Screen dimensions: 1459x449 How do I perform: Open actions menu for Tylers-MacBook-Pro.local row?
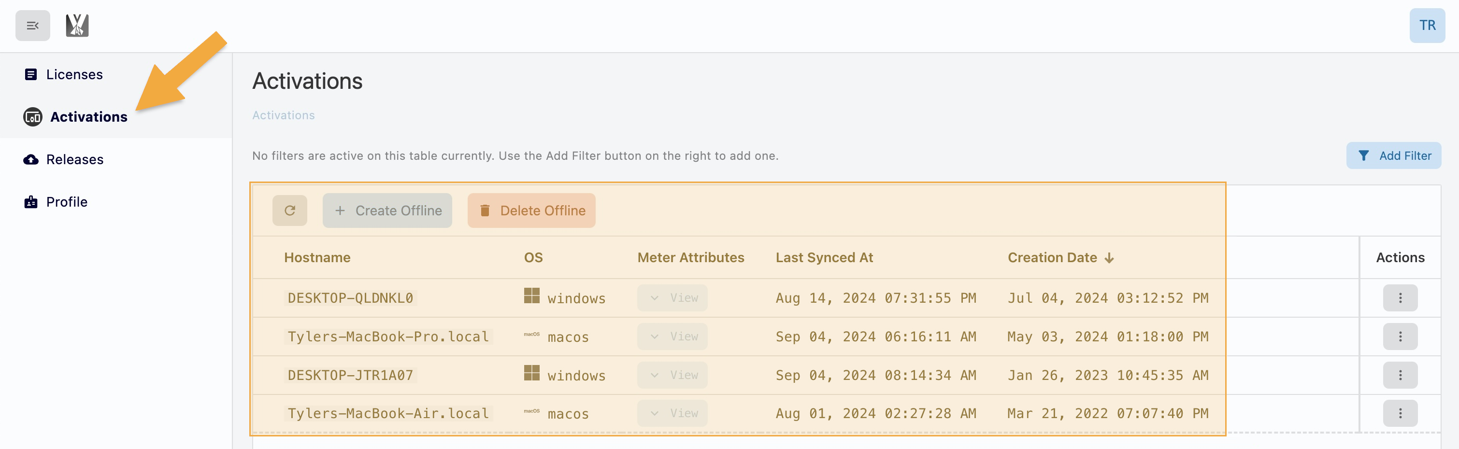click(x=1400, y=337)
